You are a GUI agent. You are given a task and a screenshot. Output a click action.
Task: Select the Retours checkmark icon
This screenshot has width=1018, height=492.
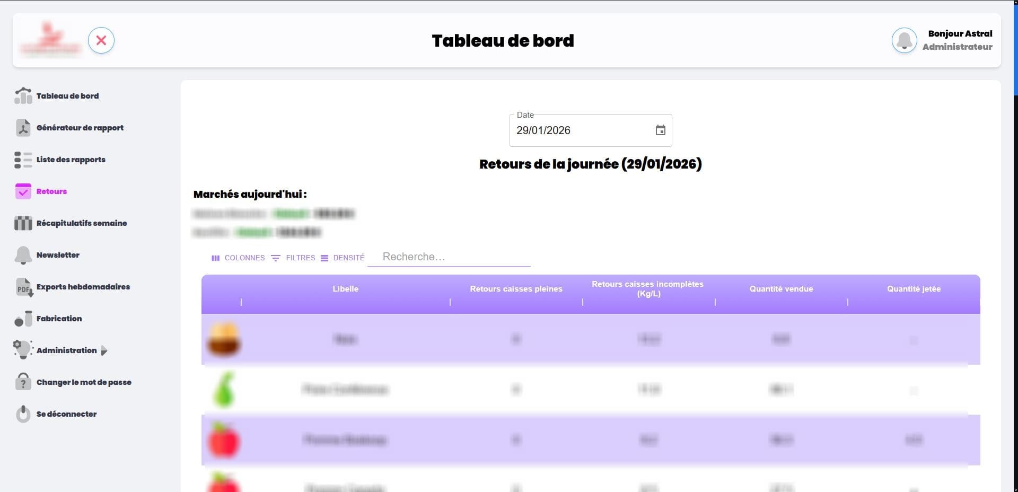coord(22,191)
